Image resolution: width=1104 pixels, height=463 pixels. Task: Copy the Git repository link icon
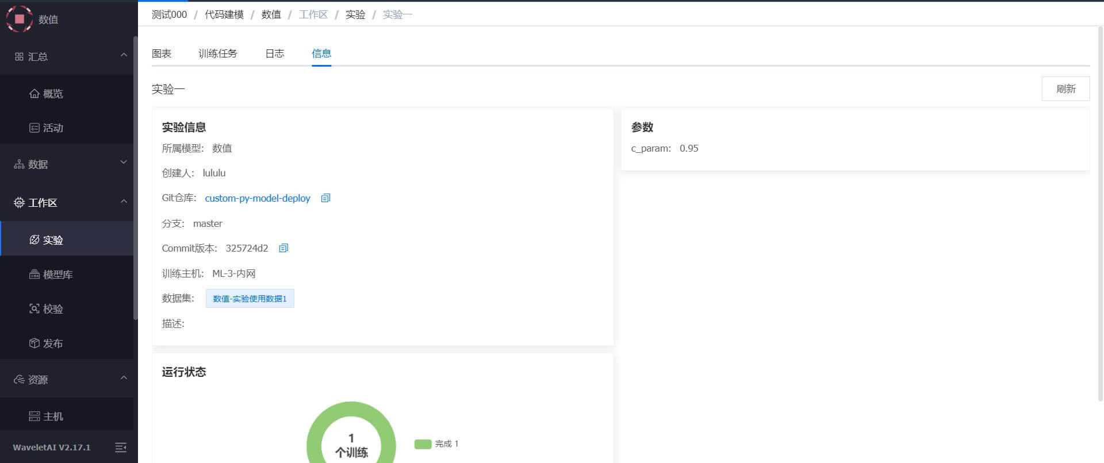(x=325, y=198)
